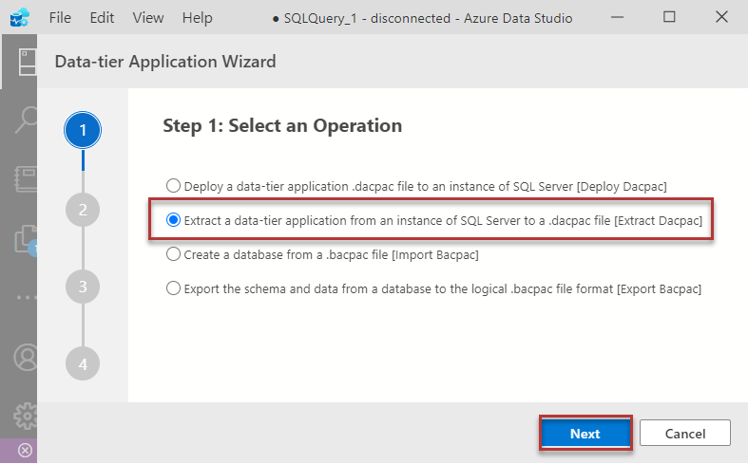Open the View menu
Image resolution: width=748 pixels, height=464 pixels.
pyautogui.click(x=148, y=18)
